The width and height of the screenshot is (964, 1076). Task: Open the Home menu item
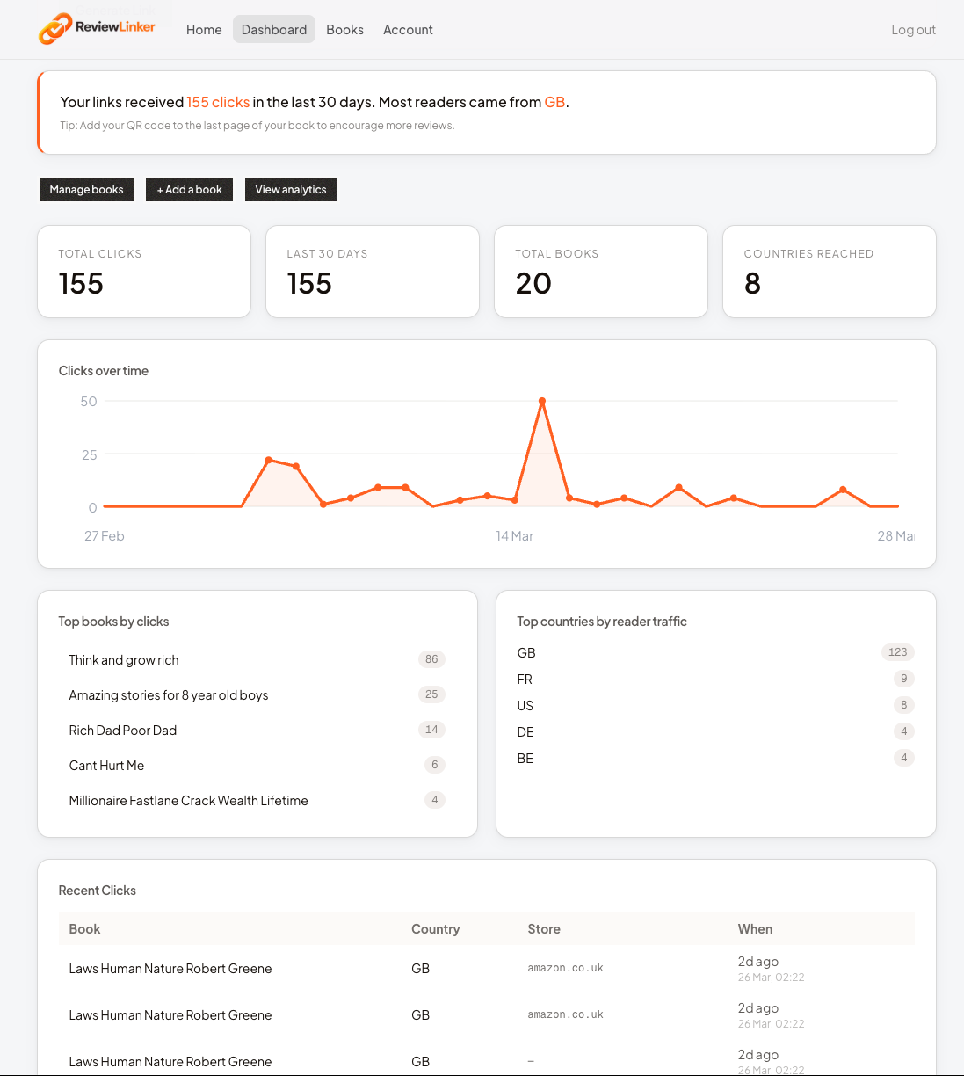coord(204,30)
